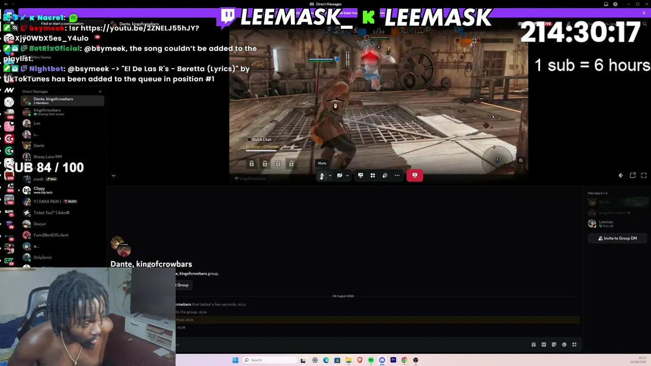Open direct message with Lon
The image size is (651, 366).
[63, 123]
